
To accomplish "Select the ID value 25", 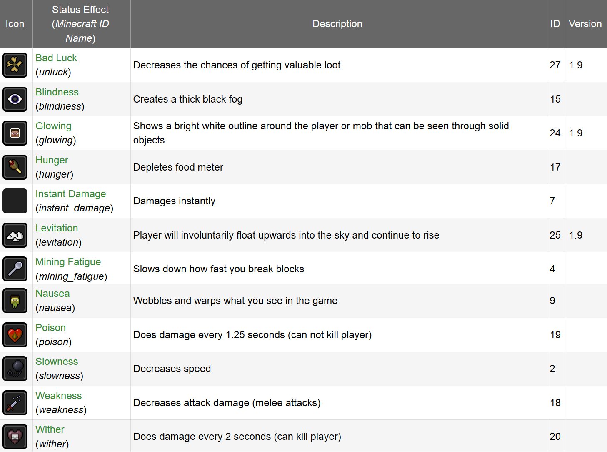I will (555, 235).
